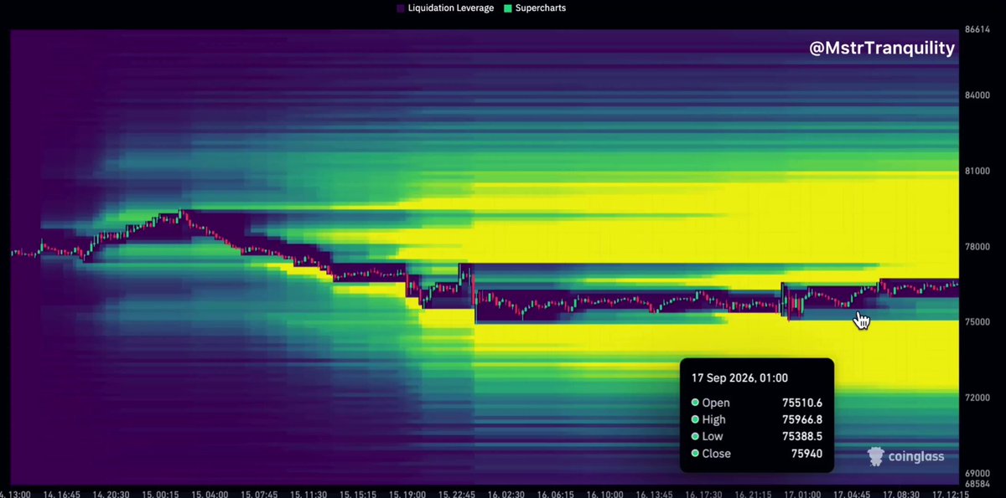Click the 69000 price axis label
The width and height of the screenshot is (1006, 498).
point(977,474)
